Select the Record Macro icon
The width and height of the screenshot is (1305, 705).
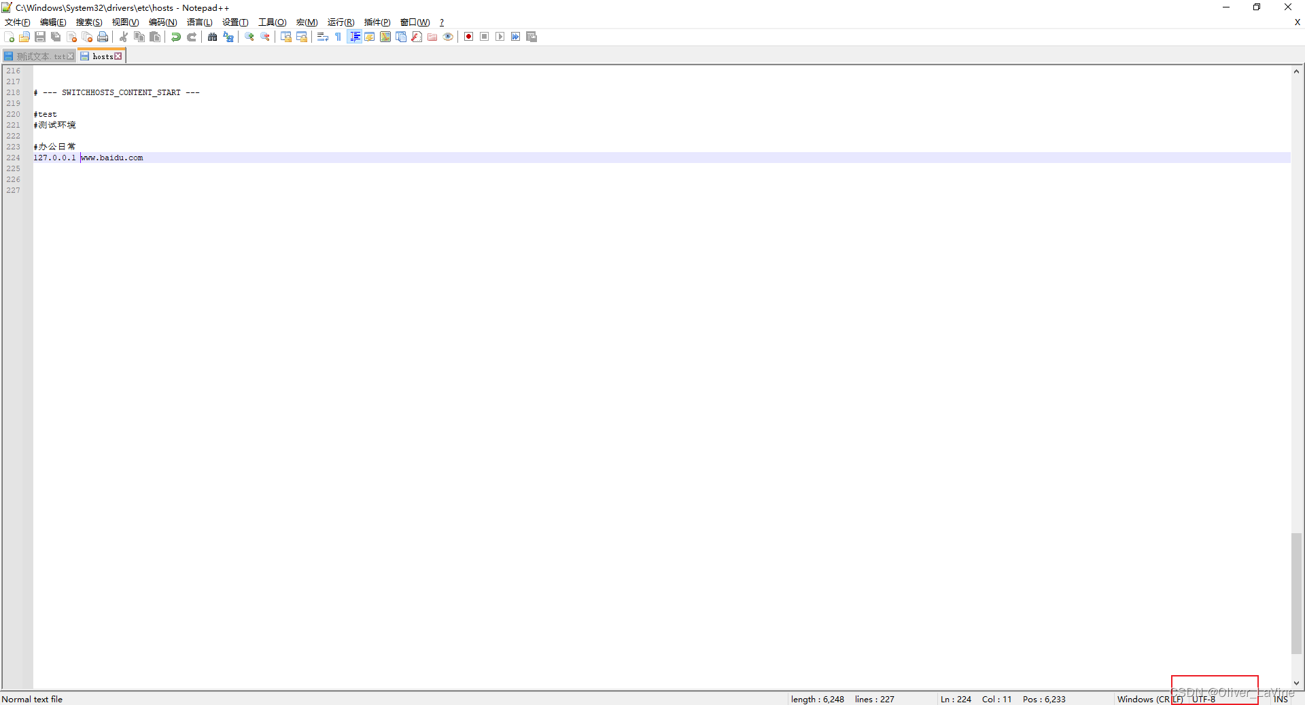click(x=468, y=37)
